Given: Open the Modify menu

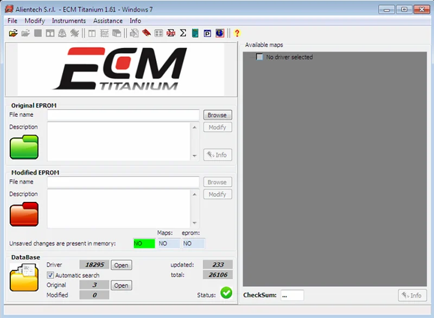Looking at the screenshot, I should pos(35,21).
